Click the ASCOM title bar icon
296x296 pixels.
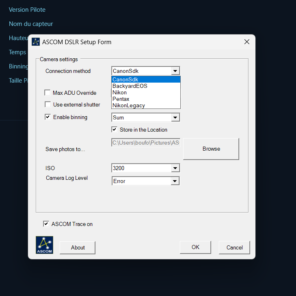tap(36, 42)
